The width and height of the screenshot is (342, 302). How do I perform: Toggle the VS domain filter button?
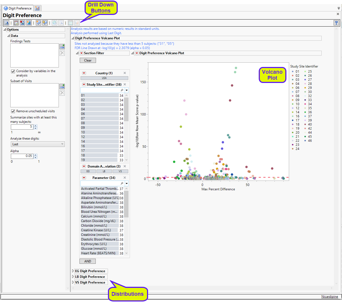pyautogui.click(x=120, y=171)
